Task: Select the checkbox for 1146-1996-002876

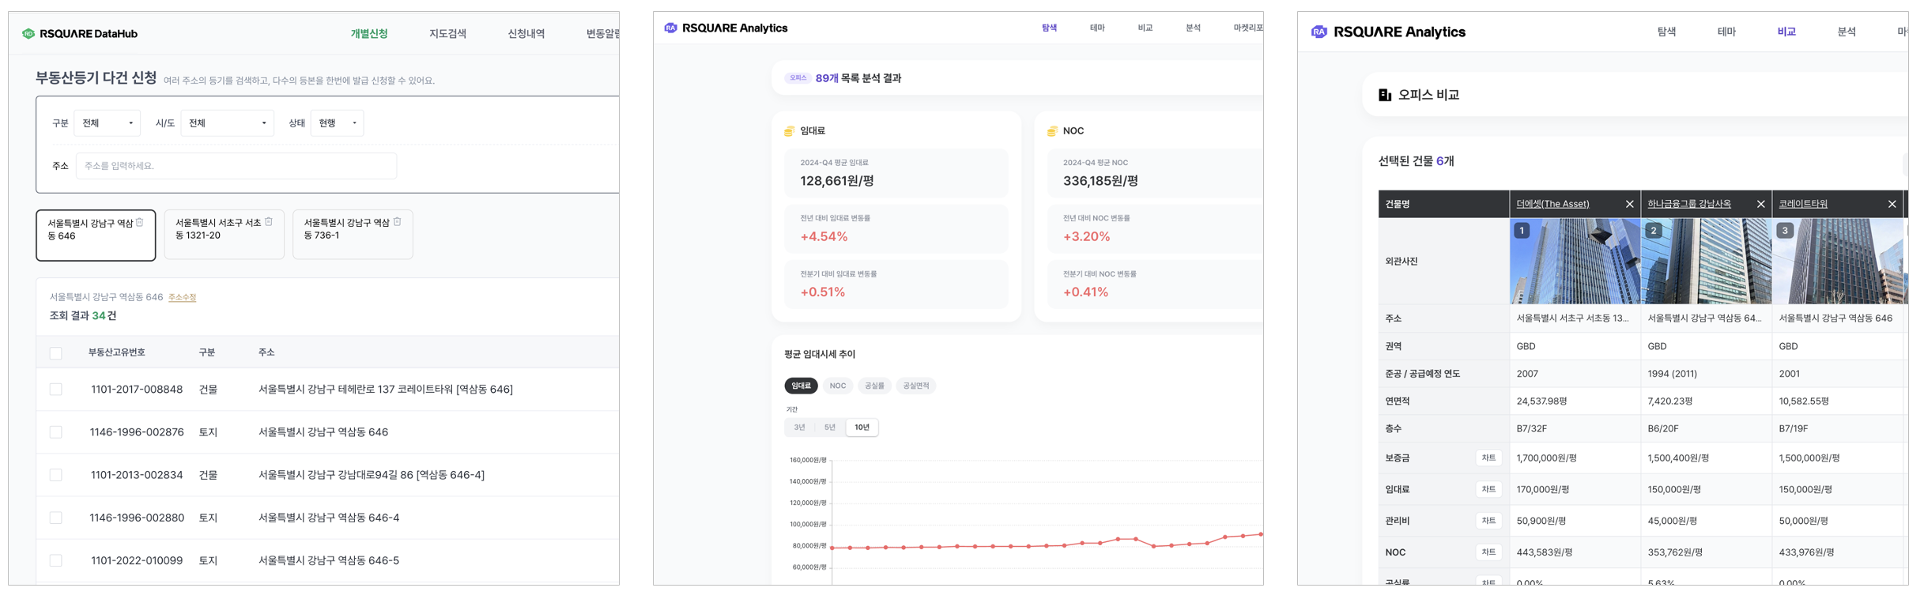Action: click(x=56, y=432)
